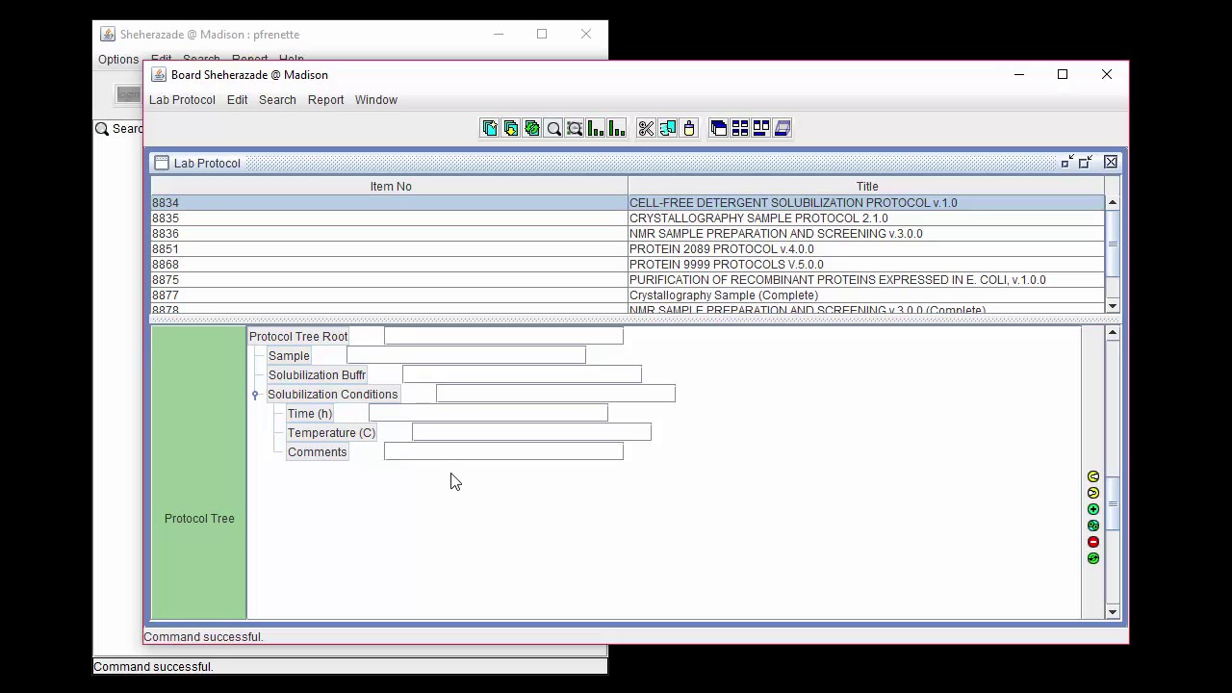Click the magnifying glass search toolbar icon
Screen dimensions: 1232x693
(553, 128)
